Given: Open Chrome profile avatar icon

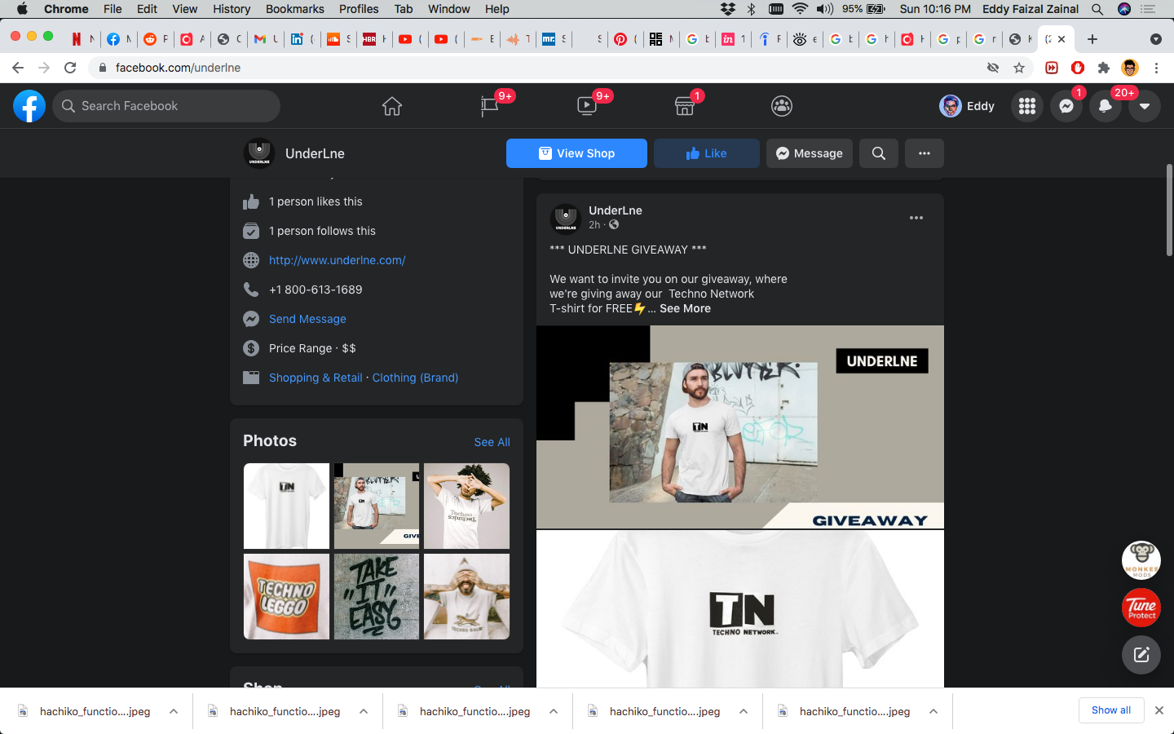Looking at the screenshot, I should [1130, 68].
